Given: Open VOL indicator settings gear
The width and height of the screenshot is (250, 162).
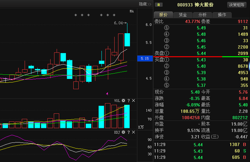Looking at the screenshot, I should (123, 101).
